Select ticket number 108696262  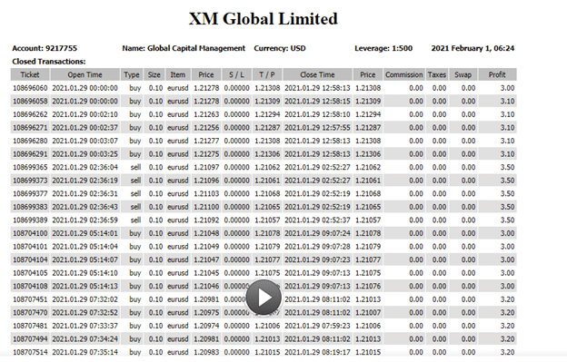(30, 114)
